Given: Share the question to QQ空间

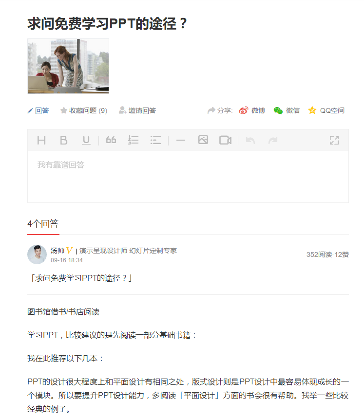Looking at the screenshot, I should [326, 110].
